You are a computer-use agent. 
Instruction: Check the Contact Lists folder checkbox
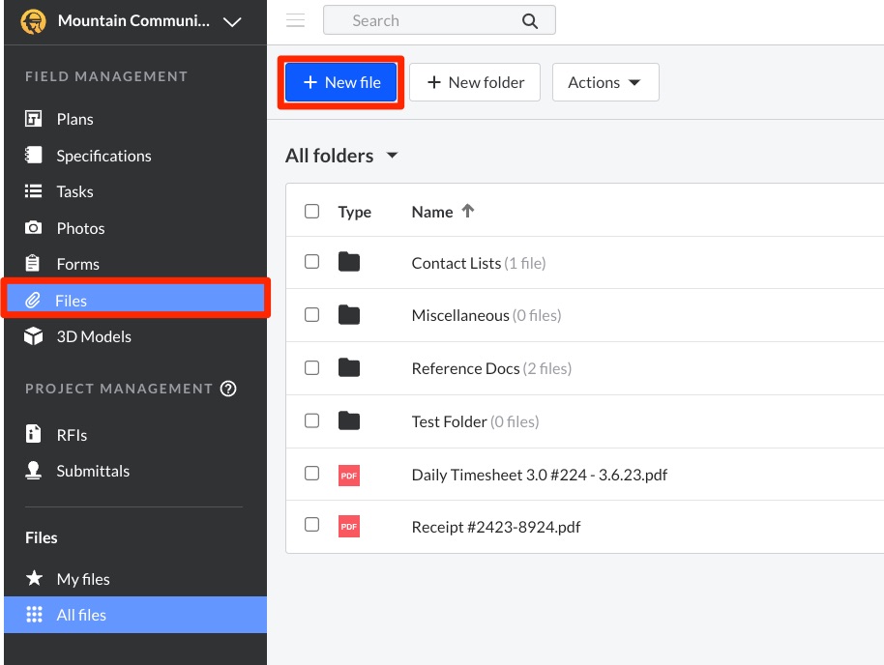coord(311,262)
